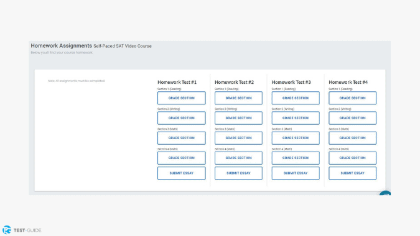This screenshot has width=420, height=236.
Task: Grade Section 1 Reading of Homework Test #1
Action: click(181, 98)
